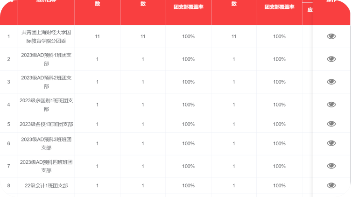Click 2023级AD预科2班团支部 name cell

tap(46, 82)
